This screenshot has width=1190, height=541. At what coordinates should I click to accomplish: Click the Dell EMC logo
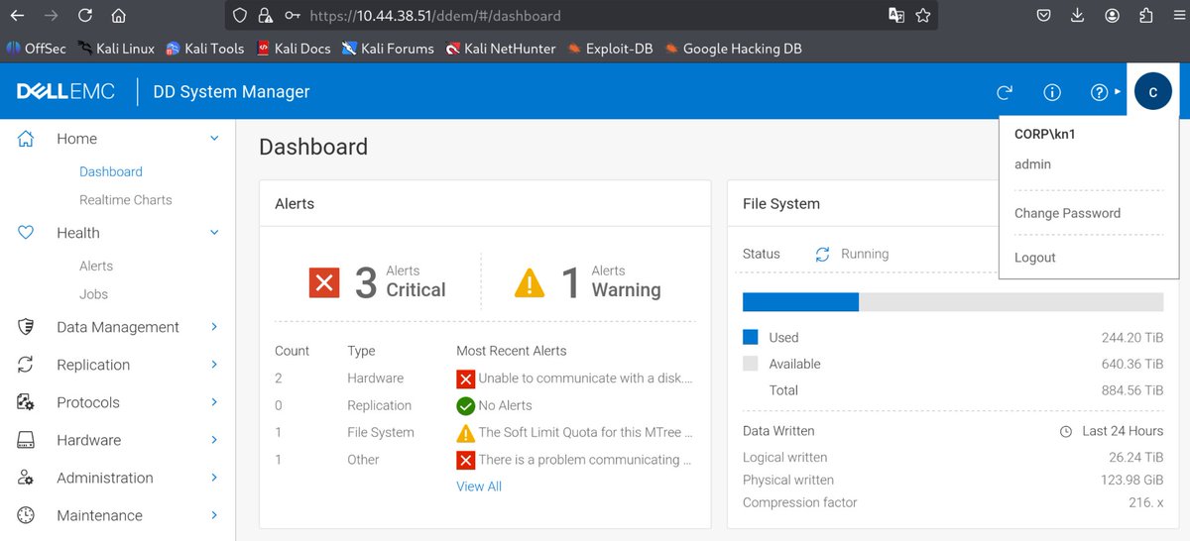[x=65, y=92]
